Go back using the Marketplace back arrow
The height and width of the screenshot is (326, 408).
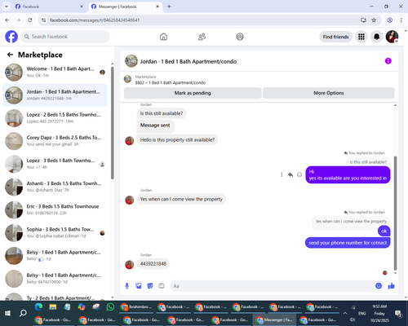pyautogui.click(x=10, y=55)
